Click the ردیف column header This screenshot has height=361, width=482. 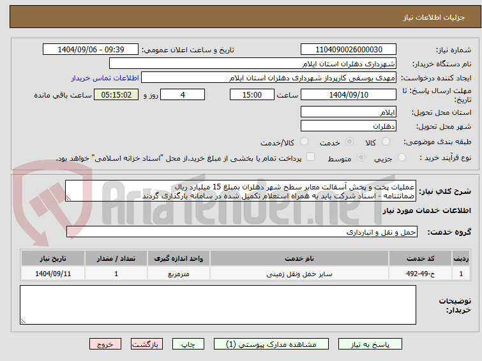pos(461,258)
